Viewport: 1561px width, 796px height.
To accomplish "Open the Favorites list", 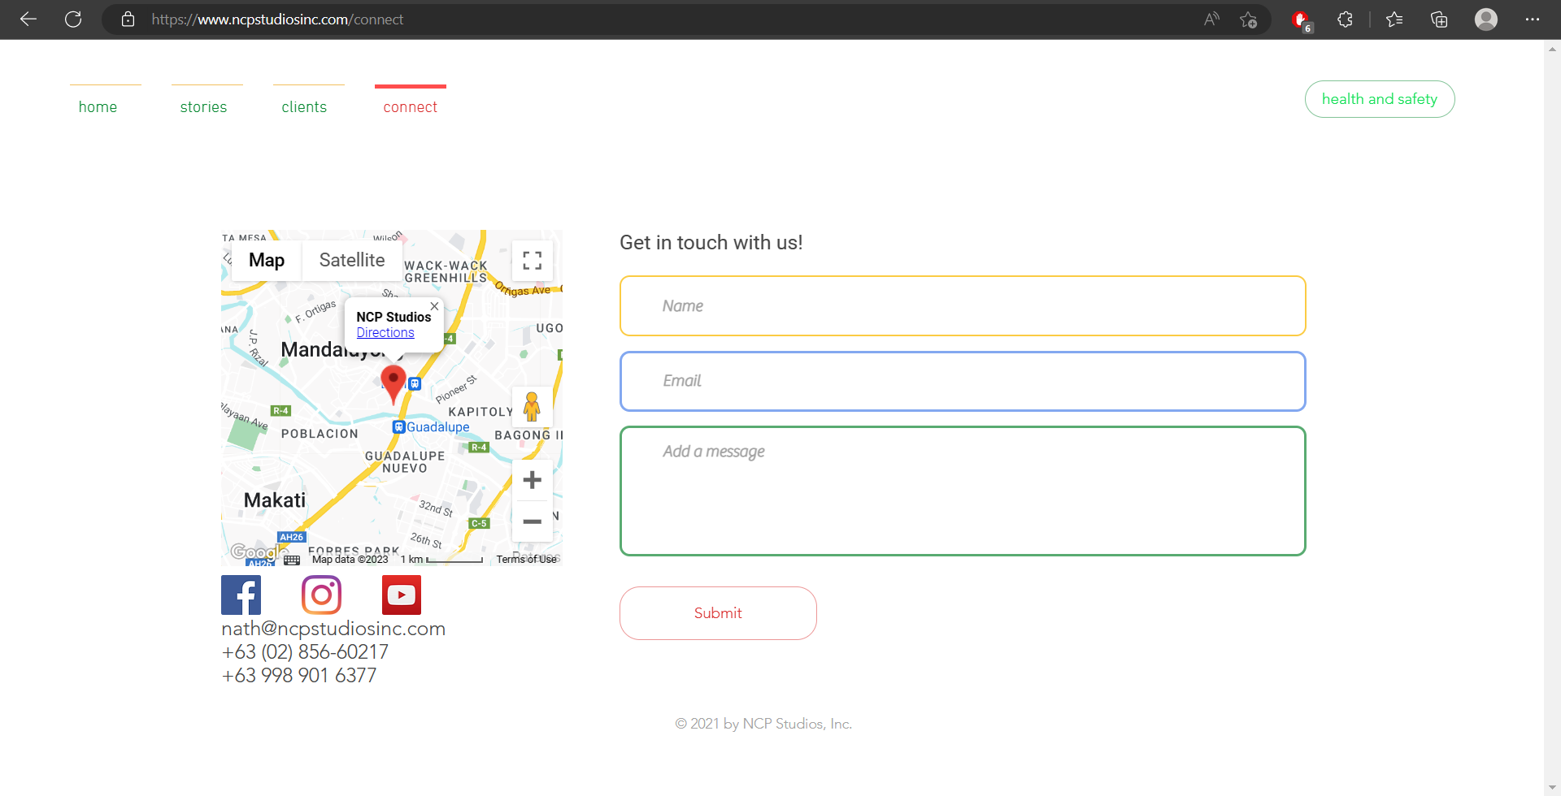I will click(x=1394, y=19).
